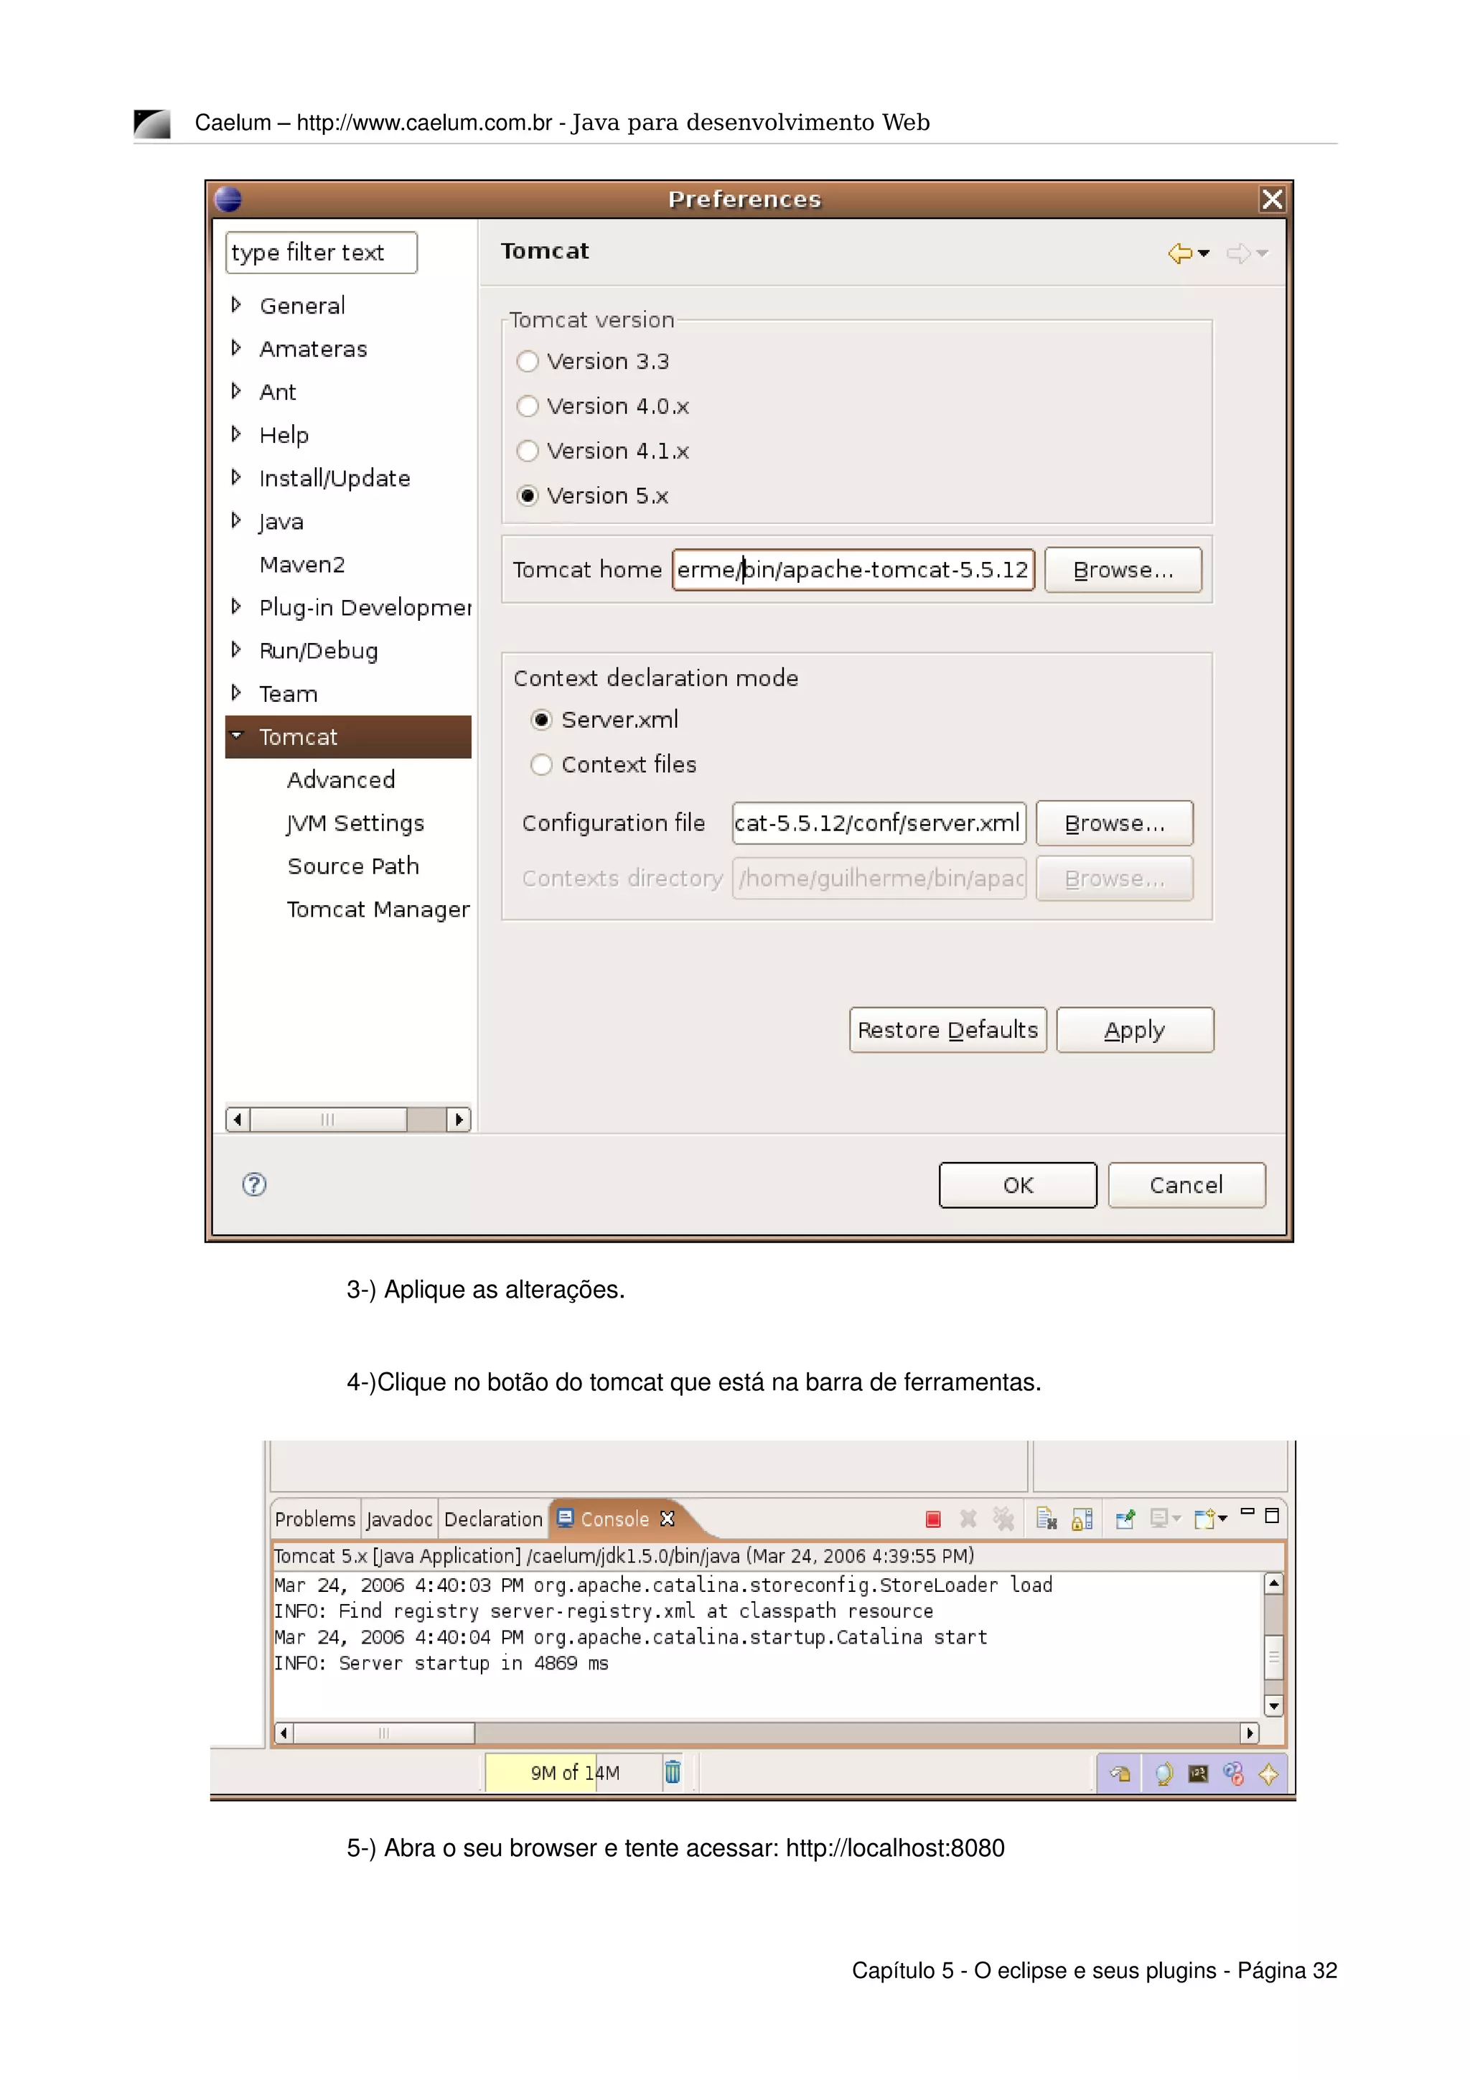Expand the Java preferences node
This screenshot has width=1470, height=2080.
pos(236,521)
